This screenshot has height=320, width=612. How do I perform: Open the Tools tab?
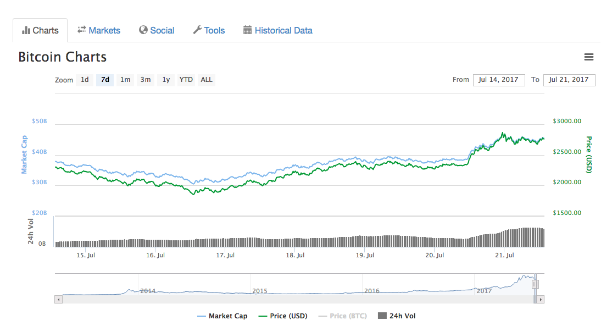click(209, 30)
